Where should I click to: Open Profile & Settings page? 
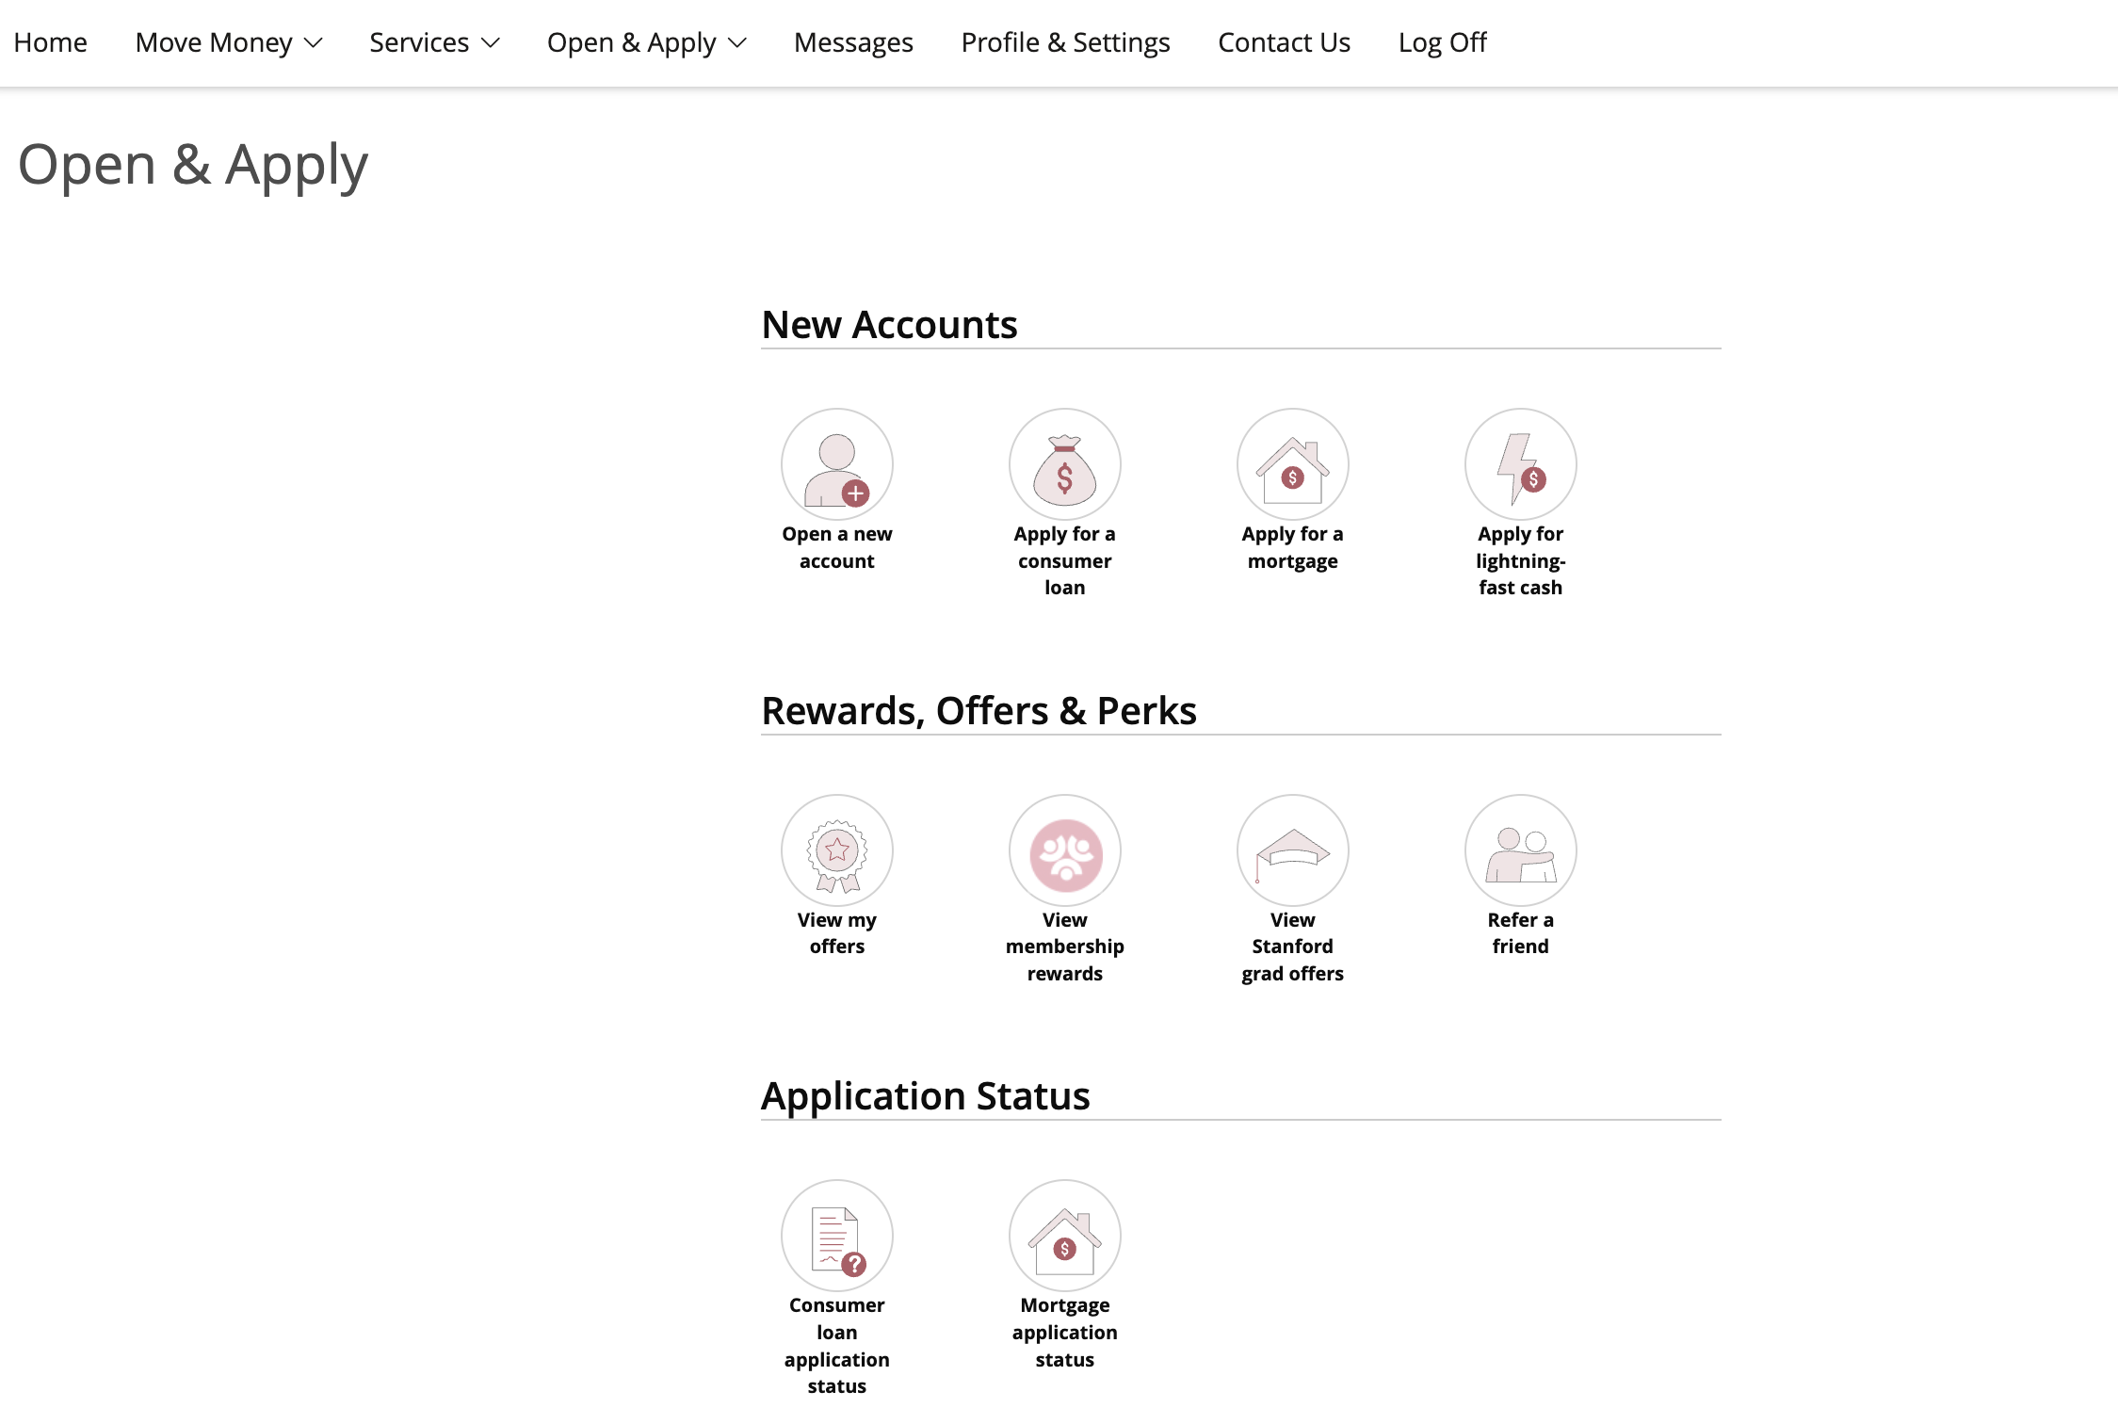coord(1065,42)
